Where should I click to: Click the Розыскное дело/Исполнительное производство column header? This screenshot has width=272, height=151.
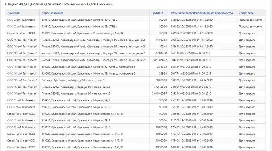pyautogui.click(x=202, y=13)
